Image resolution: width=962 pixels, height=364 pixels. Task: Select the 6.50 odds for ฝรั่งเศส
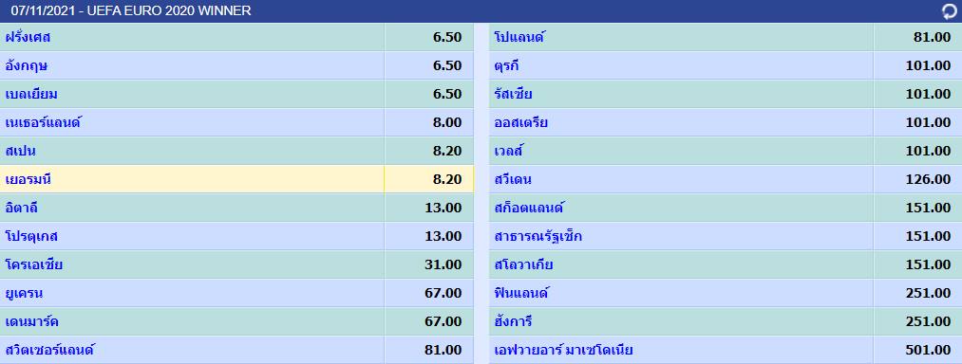coord(446,37)
